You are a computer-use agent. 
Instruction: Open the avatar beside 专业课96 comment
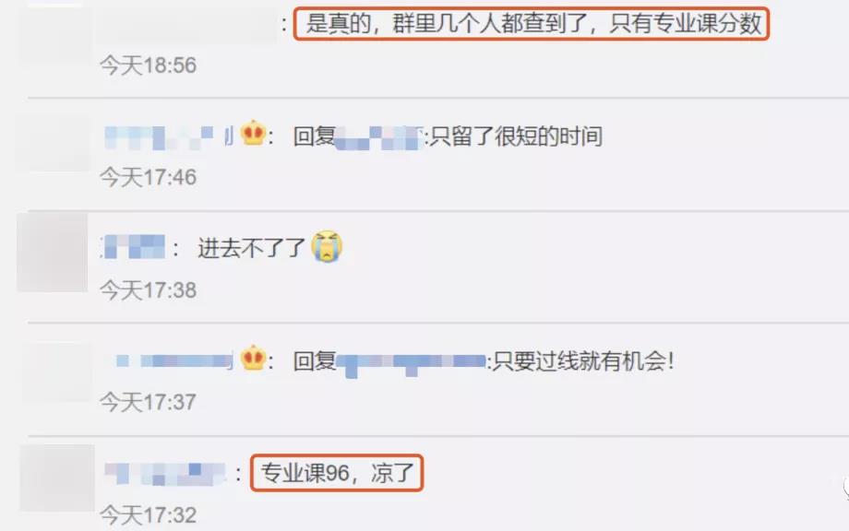pyautogui.click(x=57, y=478)
